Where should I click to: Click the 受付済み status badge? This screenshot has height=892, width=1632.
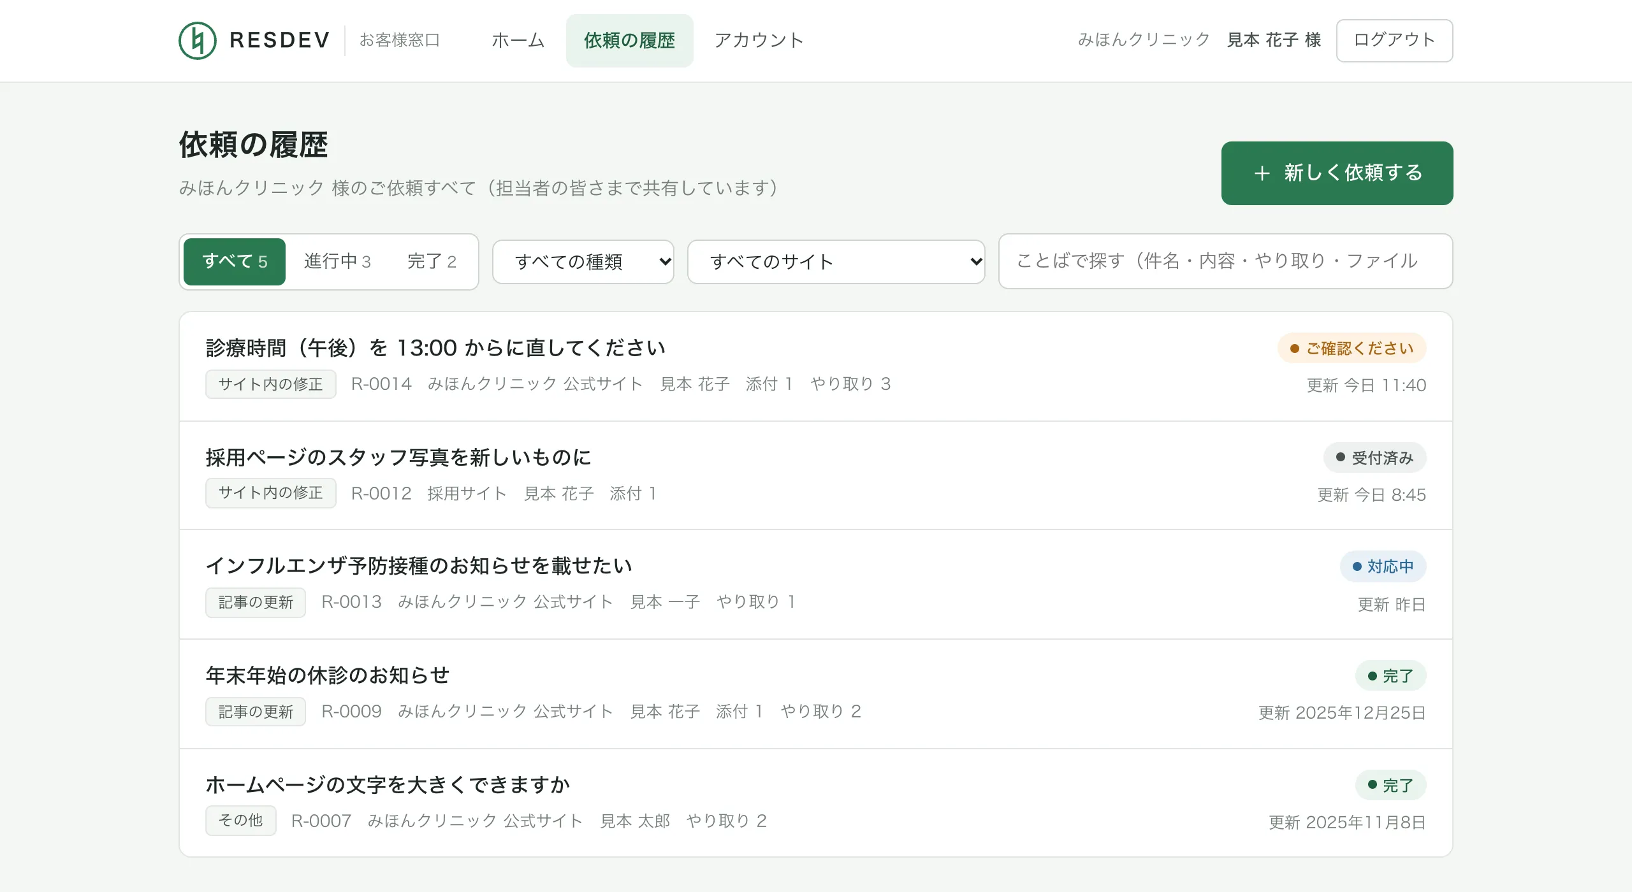point(1374,457)
